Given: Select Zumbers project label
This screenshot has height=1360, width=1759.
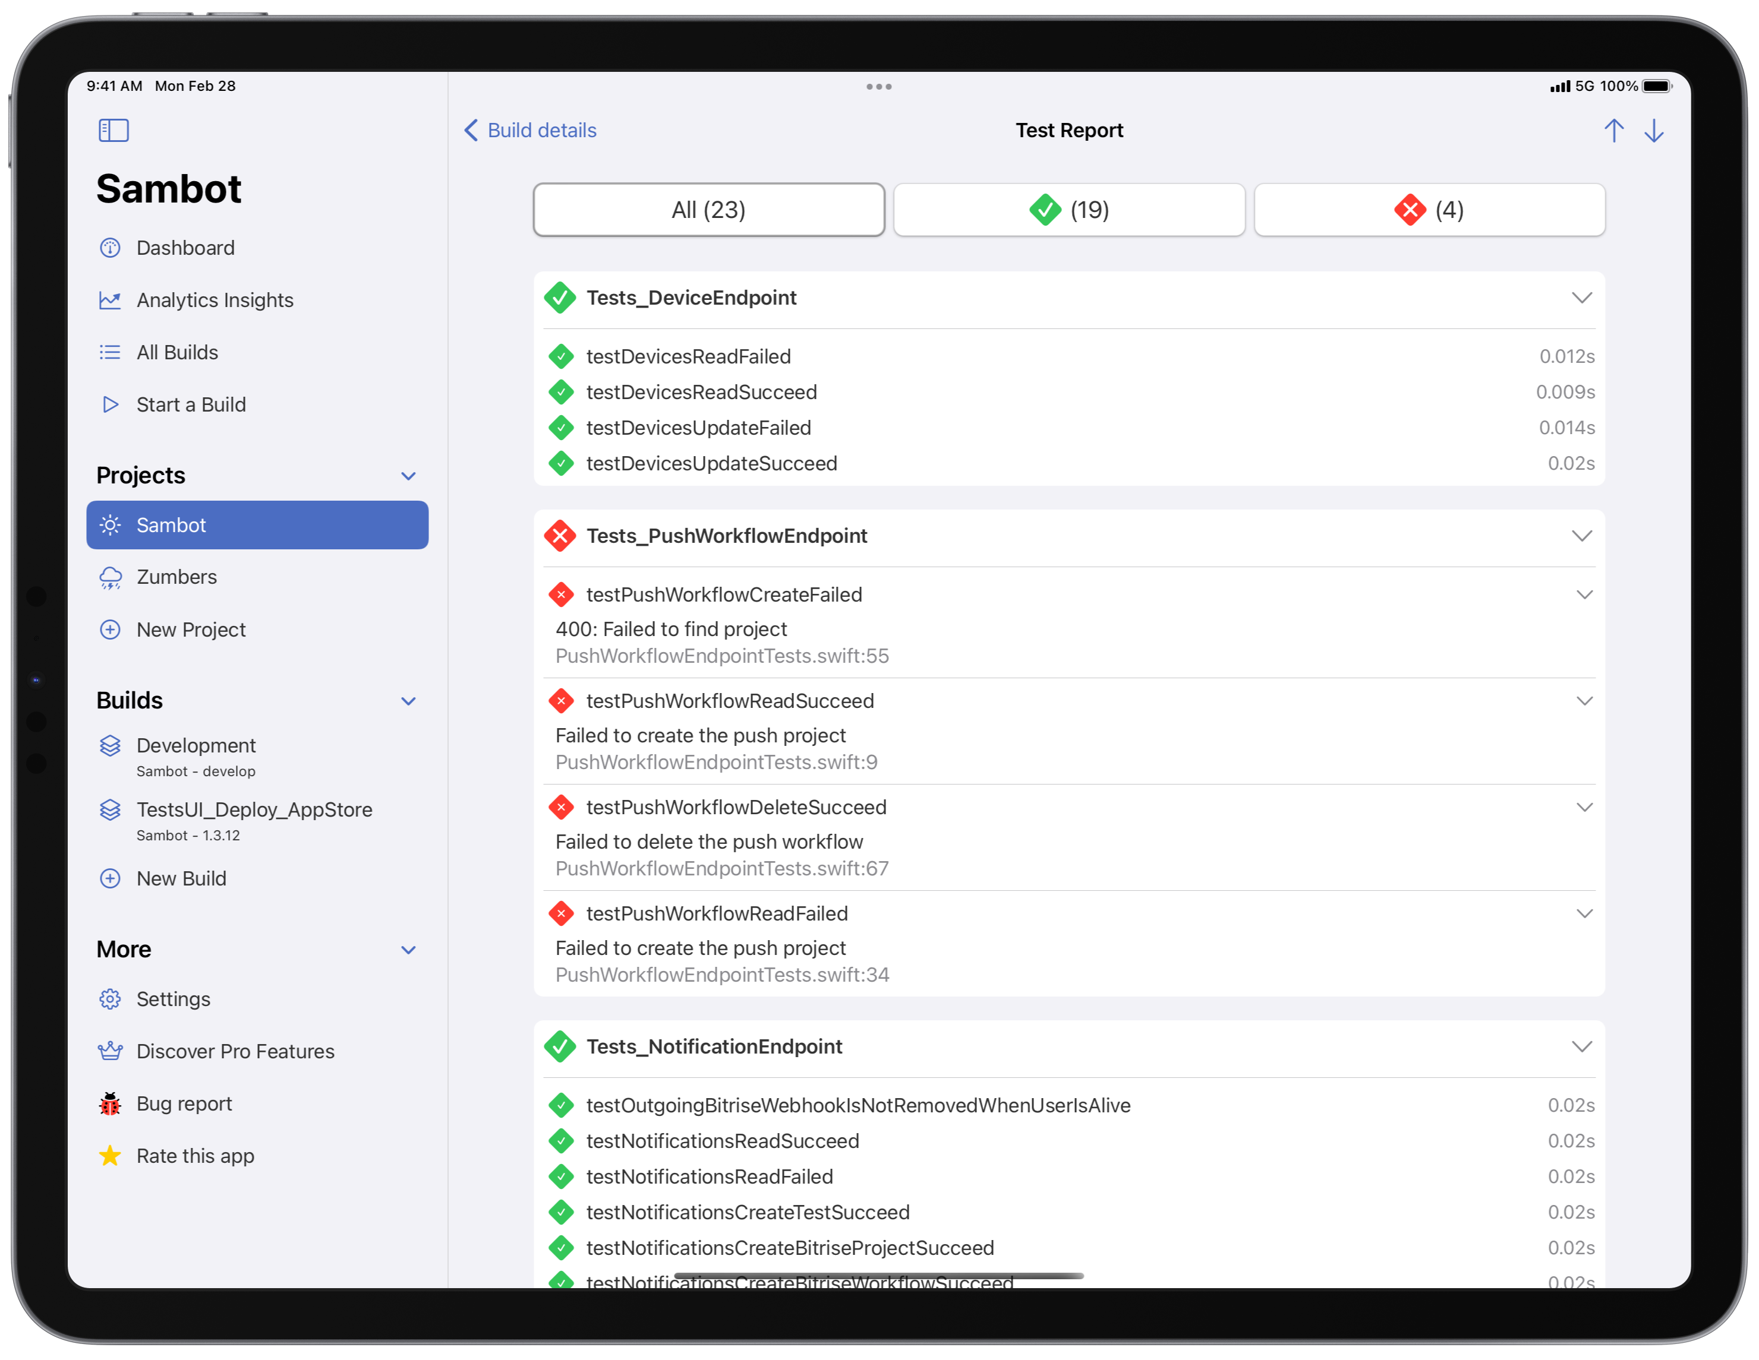Looking at the screenshot, I should coord(177,578).
